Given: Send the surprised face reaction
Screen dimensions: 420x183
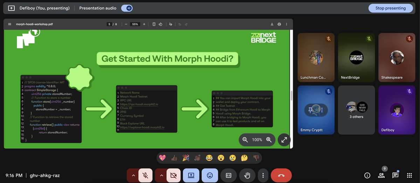Looking at the screenshot, I should tap(221, 158).
